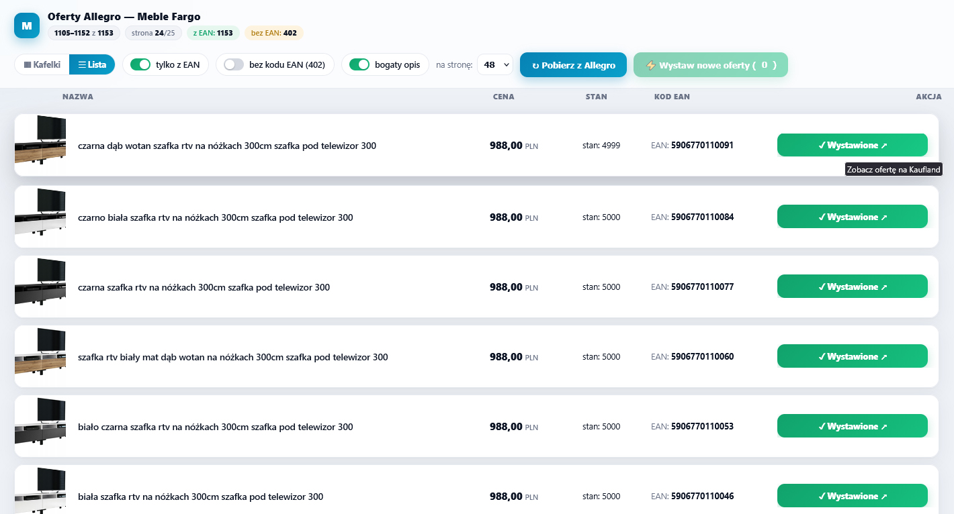This screenshot has height=514, width=954.
Task: Open Wystawione link for EAN 5906770110060
Action: click(853, 356)
